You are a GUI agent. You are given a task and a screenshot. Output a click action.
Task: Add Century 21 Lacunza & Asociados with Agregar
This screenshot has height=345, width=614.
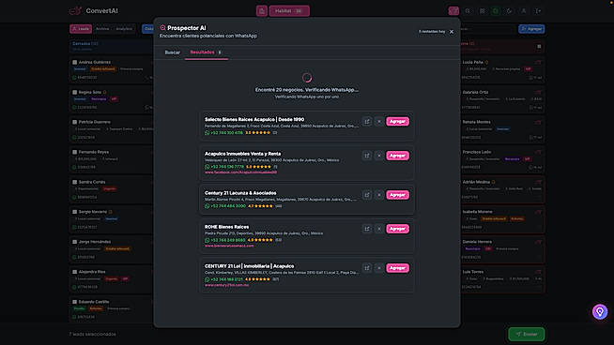[397, 195]
